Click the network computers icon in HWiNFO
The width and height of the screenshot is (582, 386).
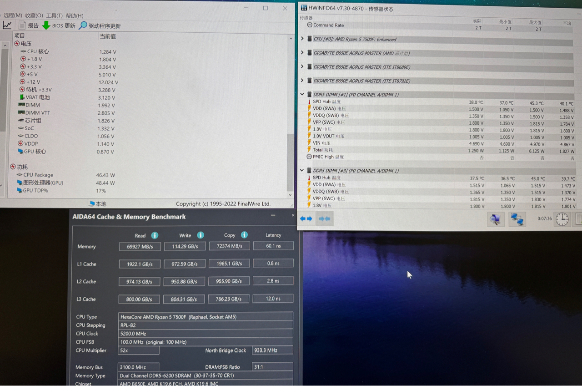click(517, 219)
